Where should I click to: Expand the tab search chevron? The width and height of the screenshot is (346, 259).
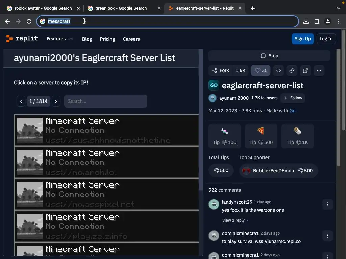[339, 8]
